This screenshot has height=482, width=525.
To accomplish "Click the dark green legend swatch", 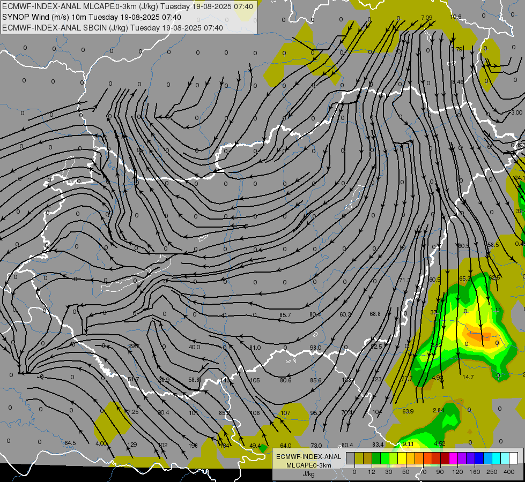I will click(x=376, y=458).
